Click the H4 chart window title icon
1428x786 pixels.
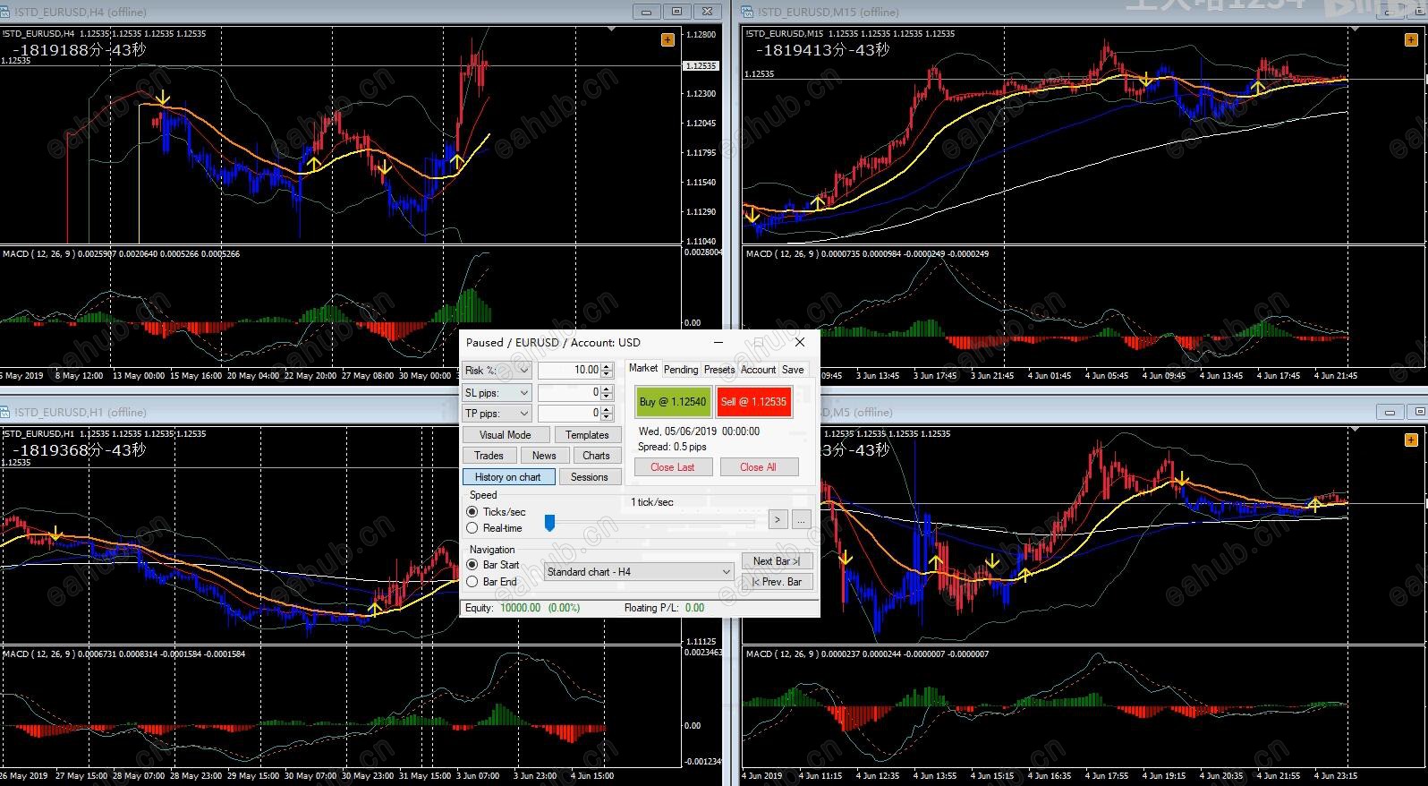[x=6, y=12]
